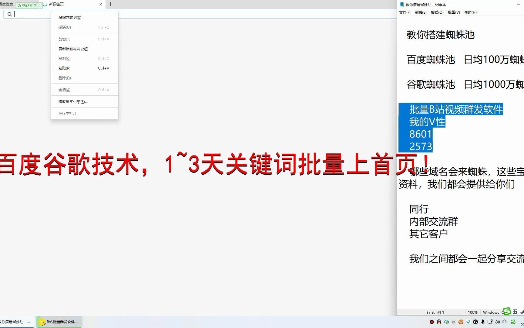Click the selected line 我的V性
Image resolution: width=524 pixels, height=328 pixels.
[x=427, y=122]
